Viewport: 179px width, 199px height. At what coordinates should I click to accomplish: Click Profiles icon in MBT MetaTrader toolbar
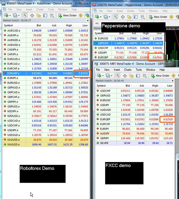click(108, 76)
